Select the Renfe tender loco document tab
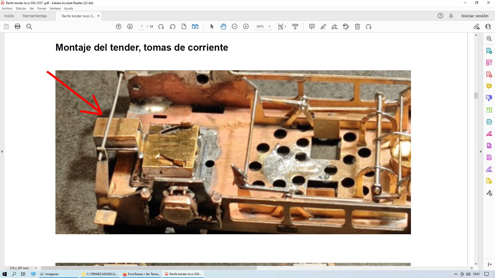495x278 pixels. (x=78, y=16)
